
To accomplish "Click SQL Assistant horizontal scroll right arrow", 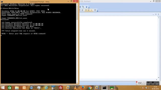I will coord(156,79).
